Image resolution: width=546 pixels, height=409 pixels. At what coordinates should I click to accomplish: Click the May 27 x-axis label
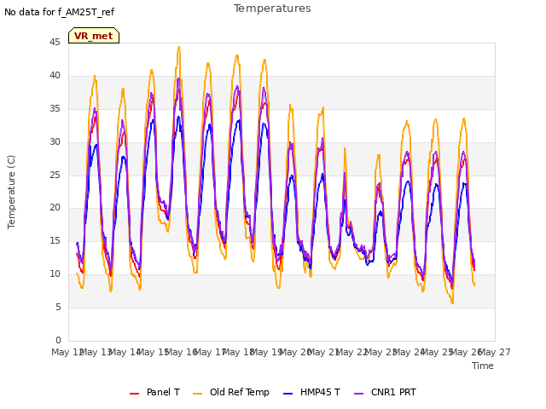coord(497,352)
